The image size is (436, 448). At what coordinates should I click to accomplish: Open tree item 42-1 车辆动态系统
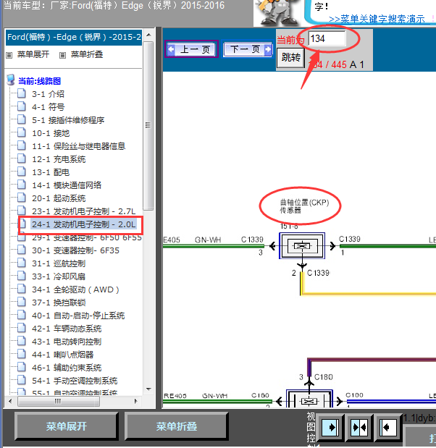(67, 329)
